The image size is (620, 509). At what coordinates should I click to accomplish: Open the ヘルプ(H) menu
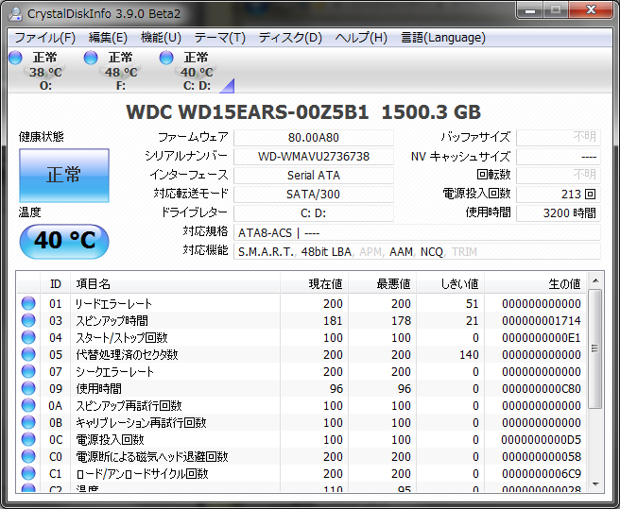coord(361,38)
